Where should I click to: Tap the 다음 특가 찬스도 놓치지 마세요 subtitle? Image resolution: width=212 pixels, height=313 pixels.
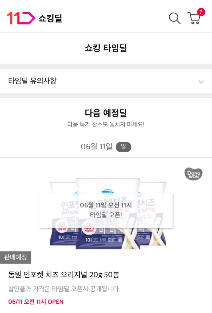pyautogui.click(x=106, y=124)
